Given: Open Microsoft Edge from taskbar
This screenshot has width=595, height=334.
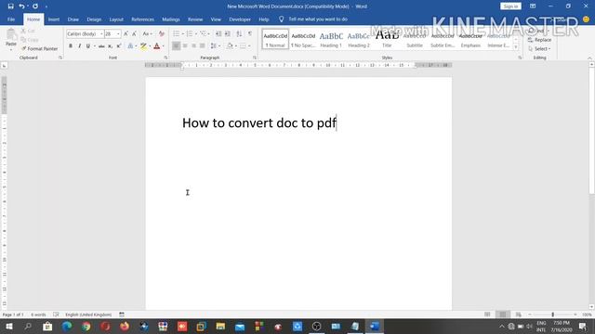Looking at the screenshot, I should tap(67, 327).
